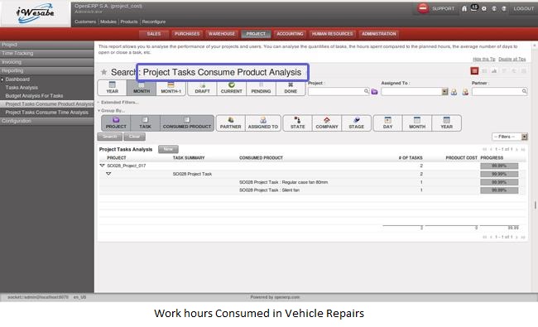Toggle Group By Project
Viewport: 538px width, 327px height.
click(116, 123)
